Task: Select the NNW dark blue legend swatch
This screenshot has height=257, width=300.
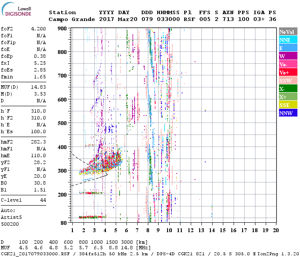Action: [288, 113]
